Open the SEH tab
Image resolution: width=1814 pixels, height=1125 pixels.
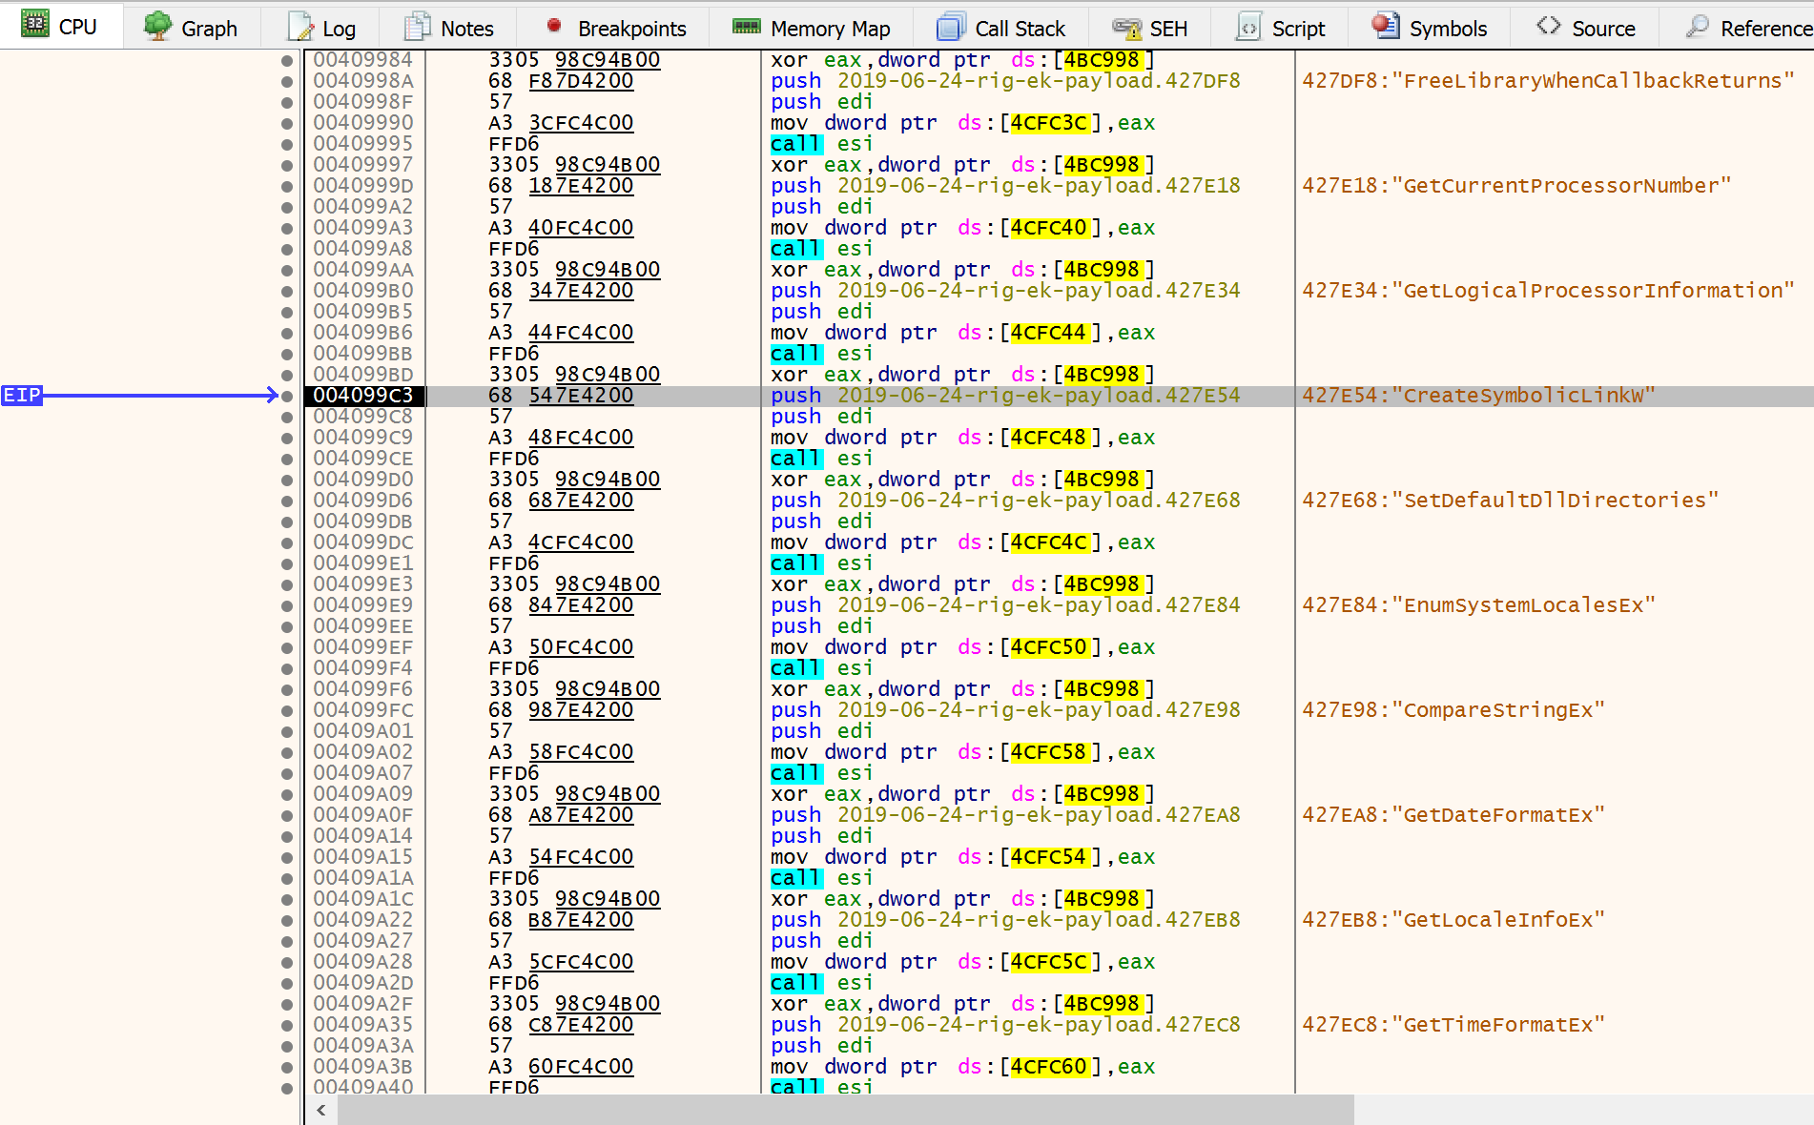coord(1150,28)
